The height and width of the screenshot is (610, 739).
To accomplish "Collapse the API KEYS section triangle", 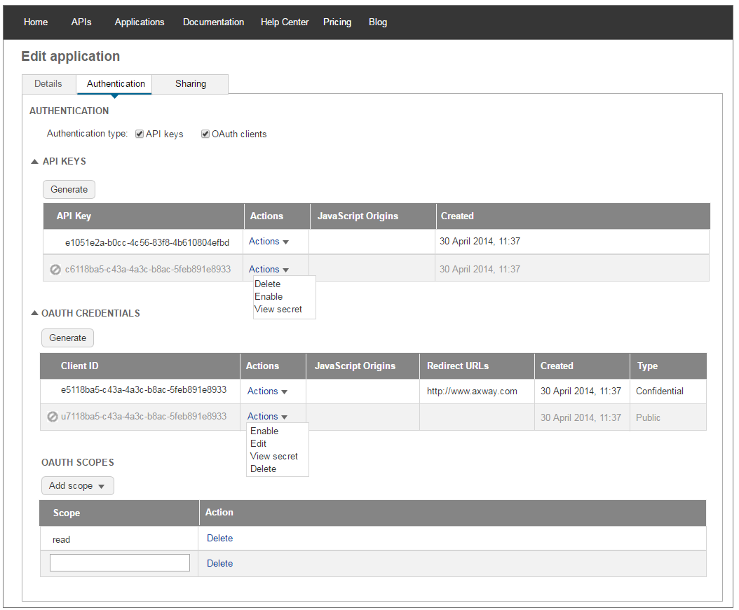I will (34, 162).
